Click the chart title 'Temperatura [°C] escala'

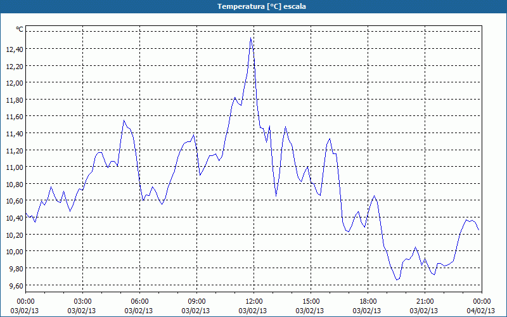click(262, 6)
